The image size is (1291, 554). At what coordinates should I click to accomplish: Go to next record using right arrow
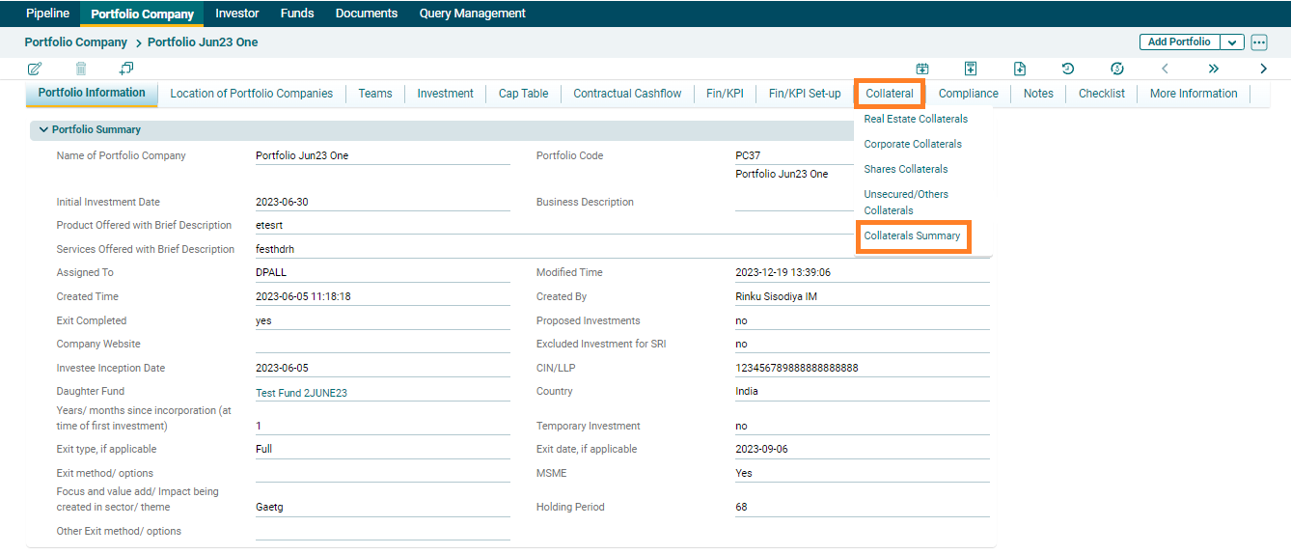pyautogui.click(x=1263, y=69)
